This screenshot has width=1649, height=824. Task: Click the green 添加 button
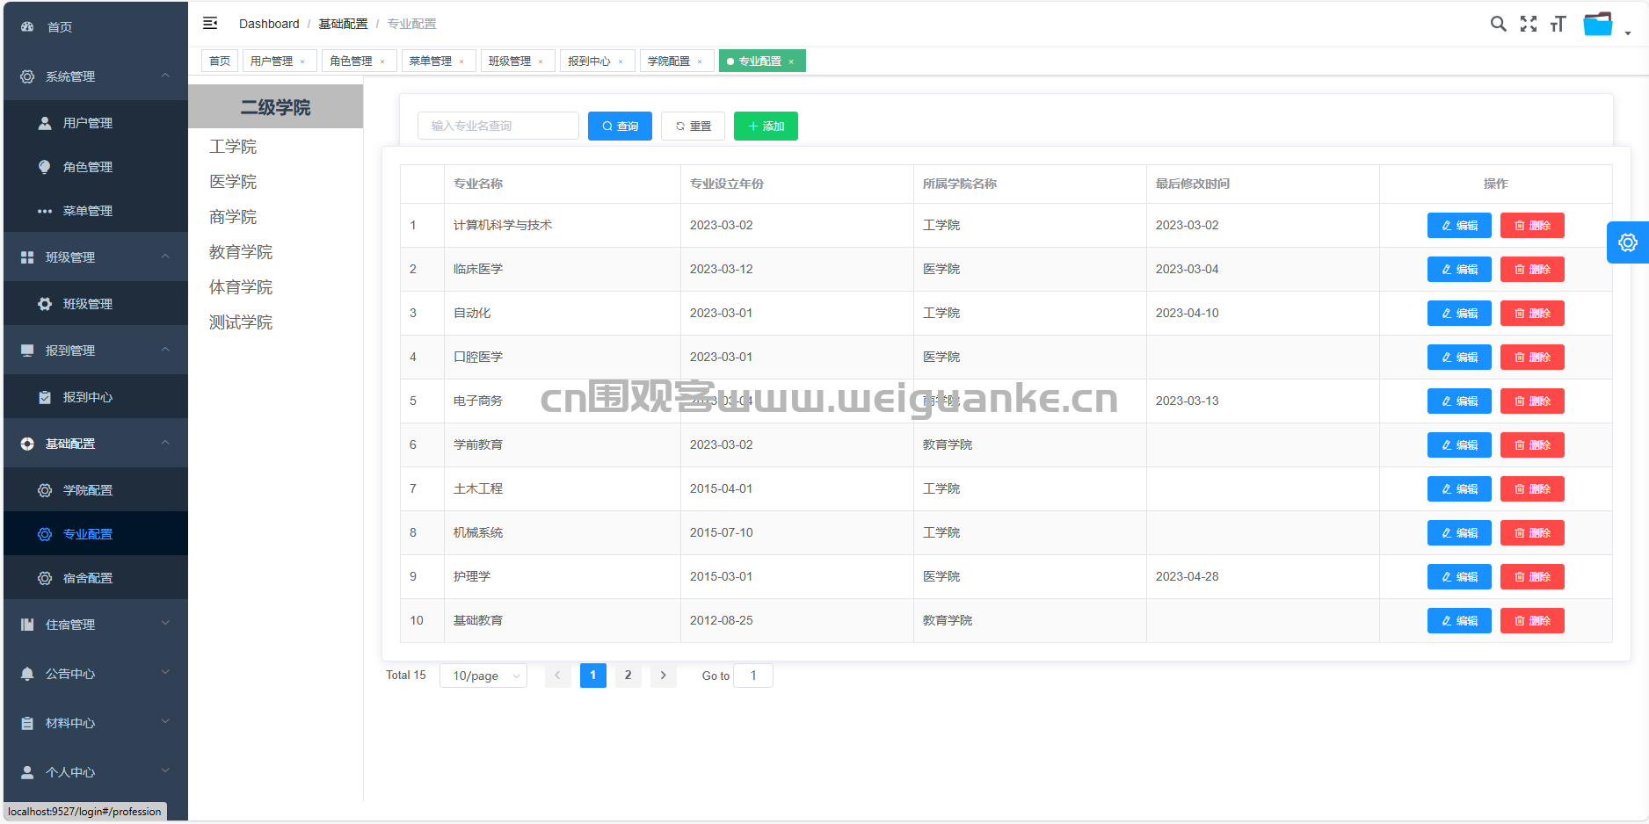coord(766,126)
